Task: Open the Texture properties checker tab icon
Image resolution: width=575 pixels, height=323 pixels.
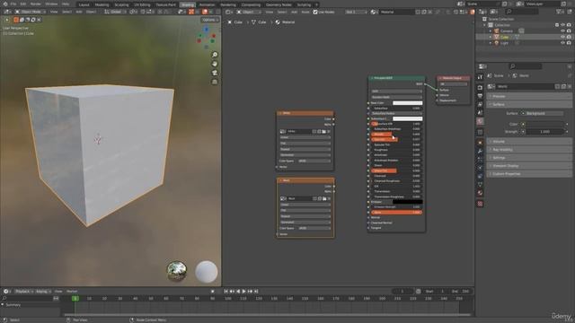Action: point(480,204)
